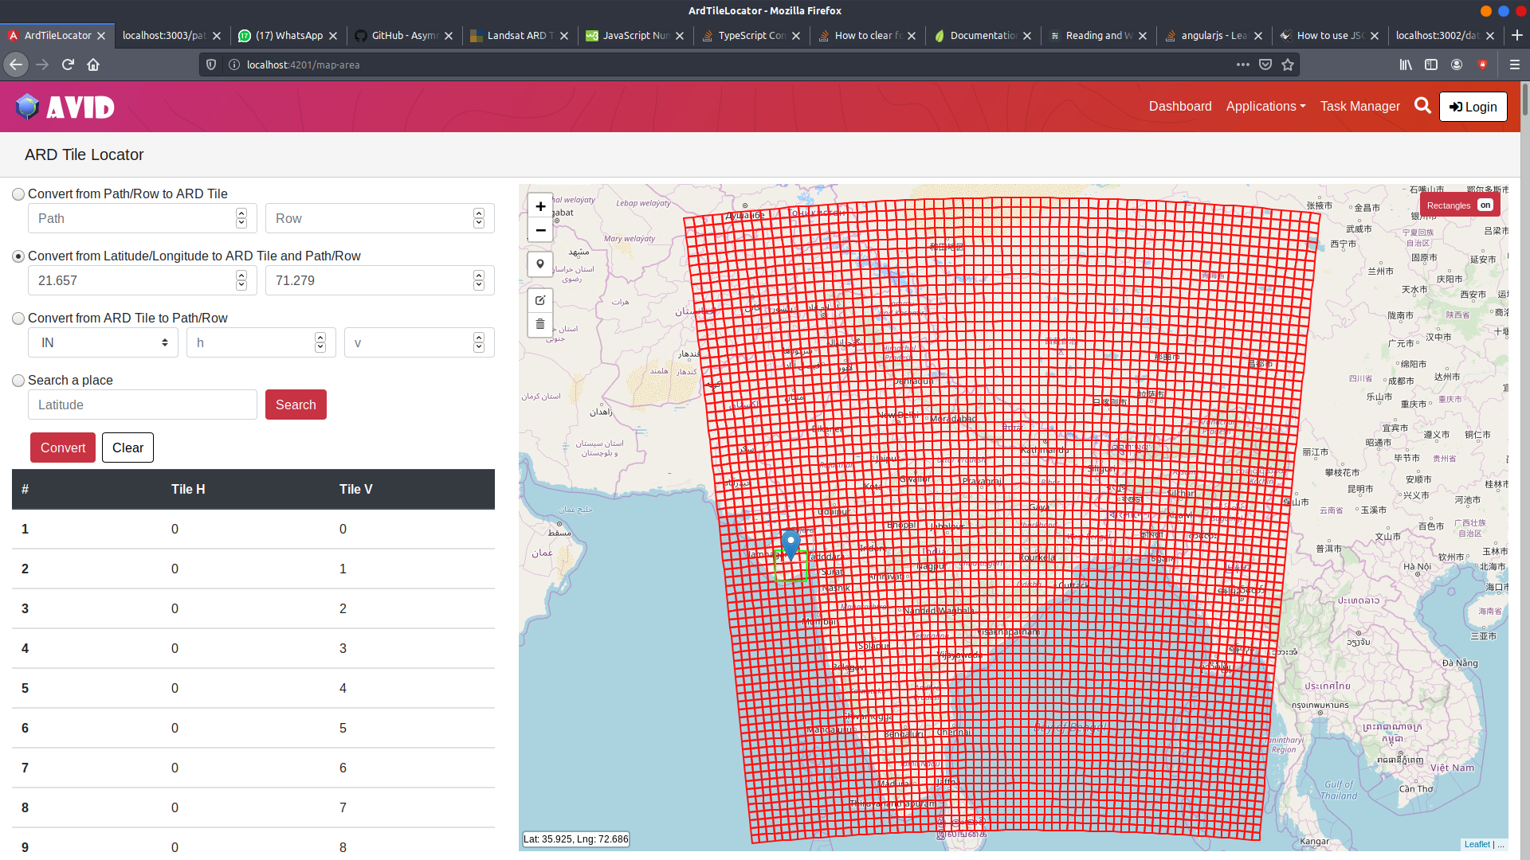Click the AVID logo
The width and height of the screenshot is (1530, 860).
(65, 107)
